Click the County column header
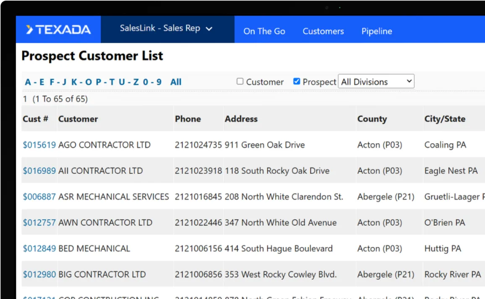 coord(372,119)
